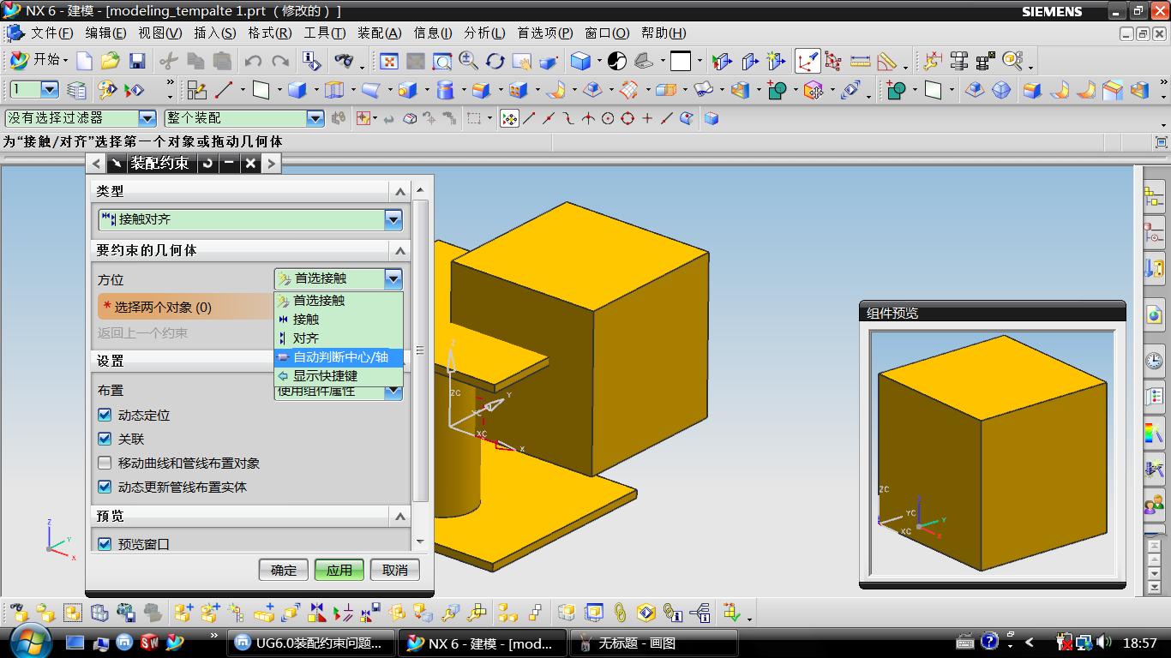1171x658 pixels.
Task: Click the Undo arrow icon
Action: 252,61
